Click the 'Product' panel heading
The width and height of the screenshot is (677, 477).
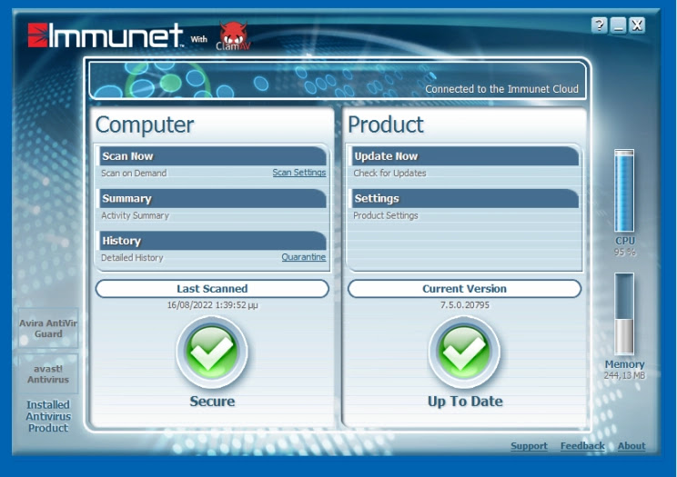pos(386,124)
